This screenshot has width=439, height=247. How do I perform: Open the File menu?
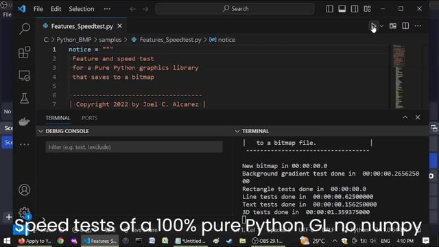[x=38, y=9]
